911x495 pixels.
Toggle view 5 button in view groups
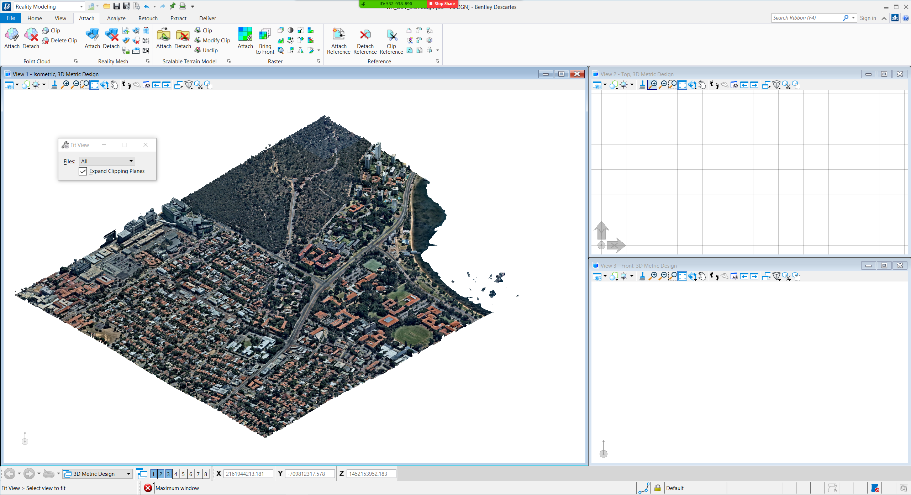(183, 474)
